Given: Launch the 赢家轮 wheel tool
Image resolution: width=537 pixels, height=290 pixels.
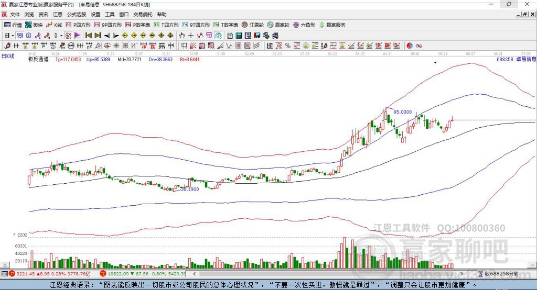Looking at the screenshot, I should [278, 25].
